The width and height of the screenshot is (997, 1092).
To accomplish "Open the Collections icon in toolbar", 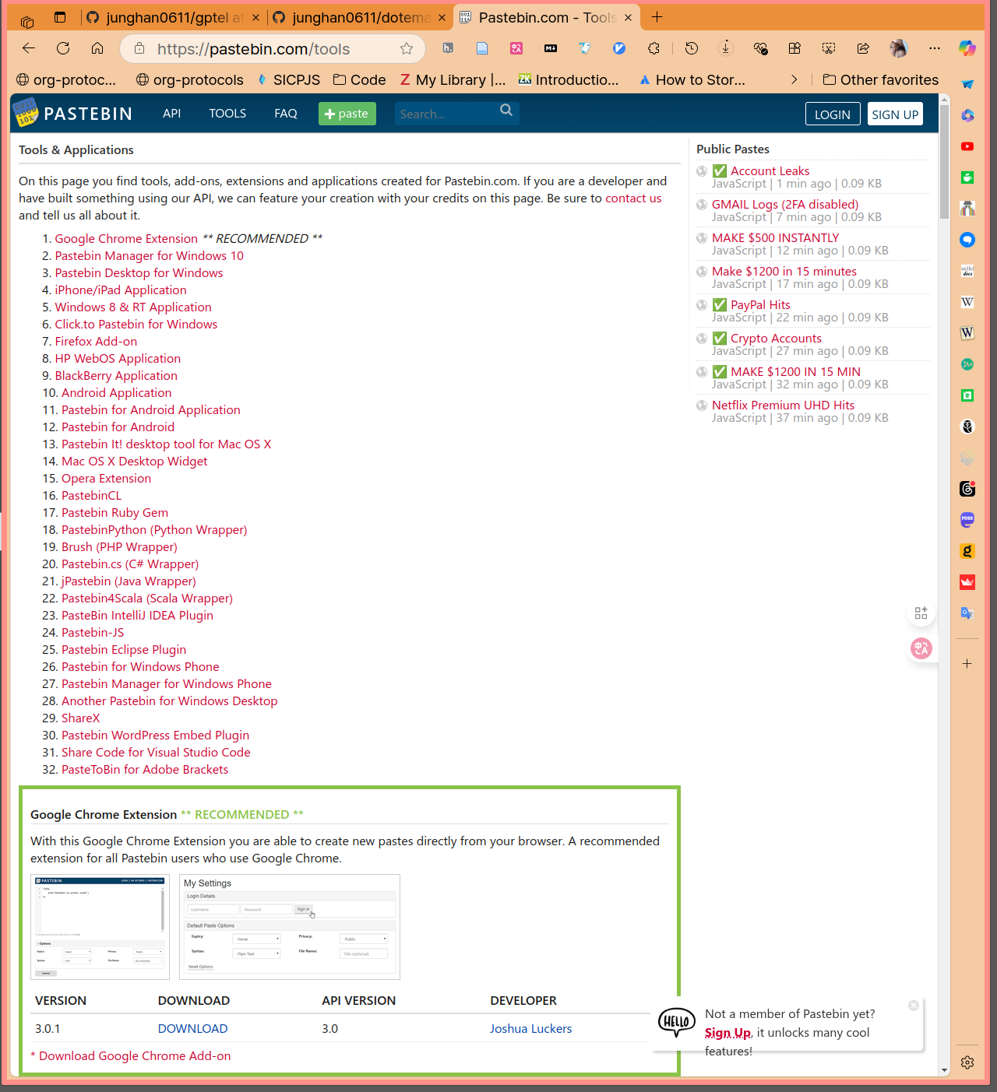I will pos(794,48).
